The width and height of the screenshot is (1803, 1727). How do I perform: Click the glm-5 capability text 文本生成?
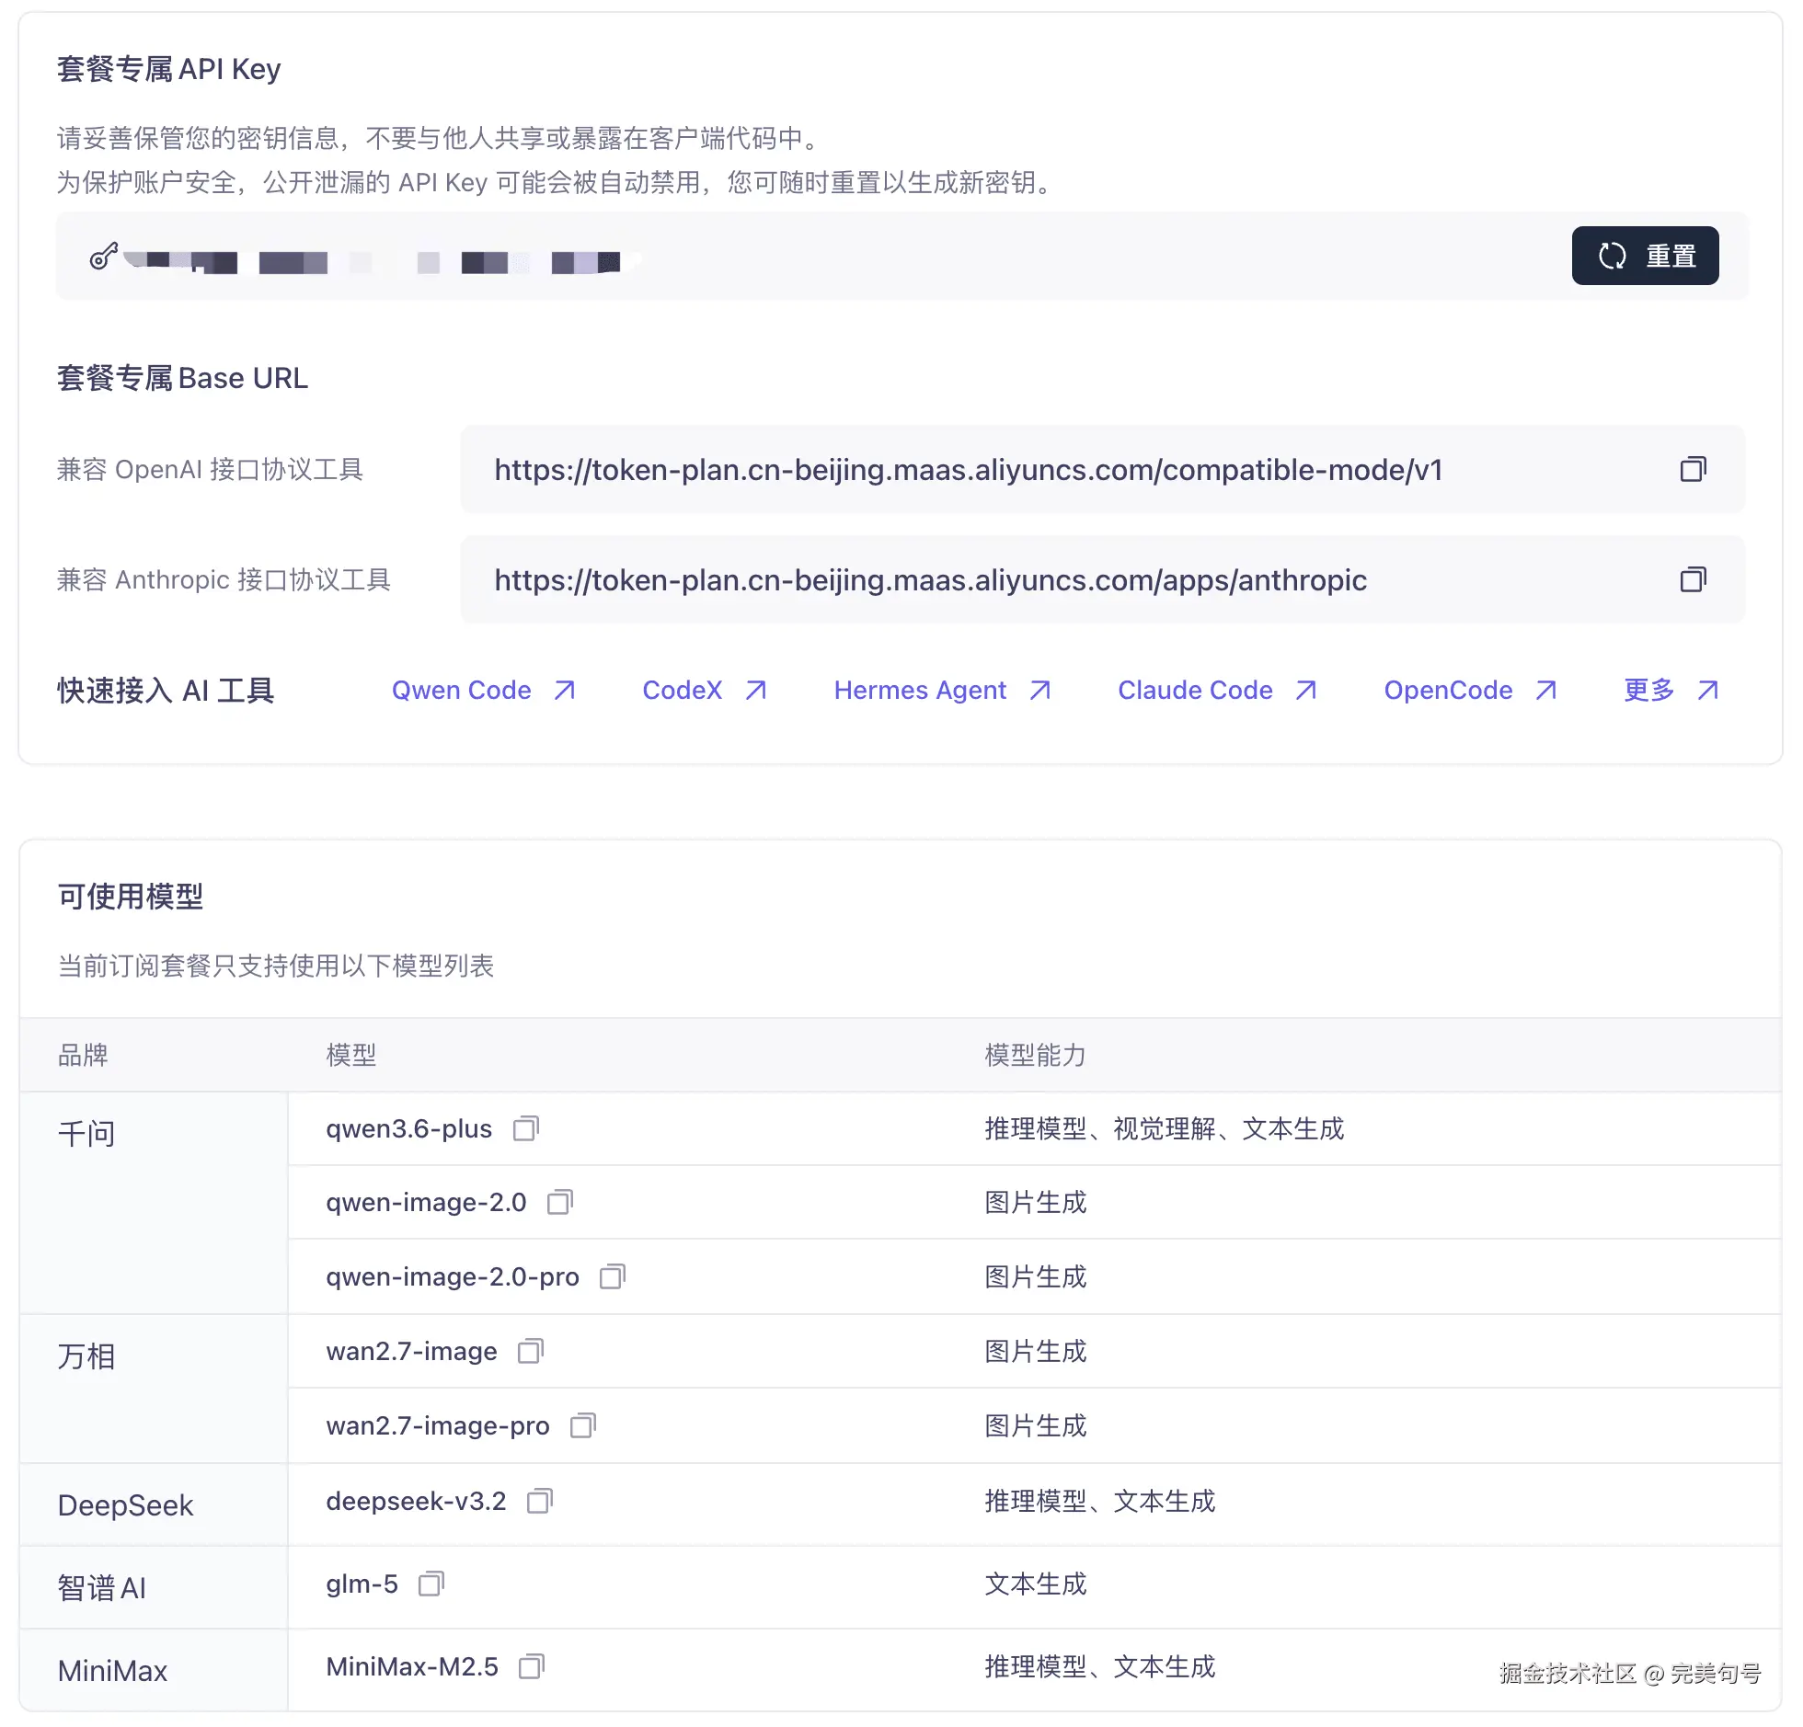tap(1036, 1584)
